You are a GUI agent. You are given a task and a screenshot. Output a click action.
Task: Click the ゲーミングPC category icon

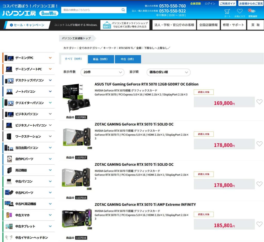[9, 58]
